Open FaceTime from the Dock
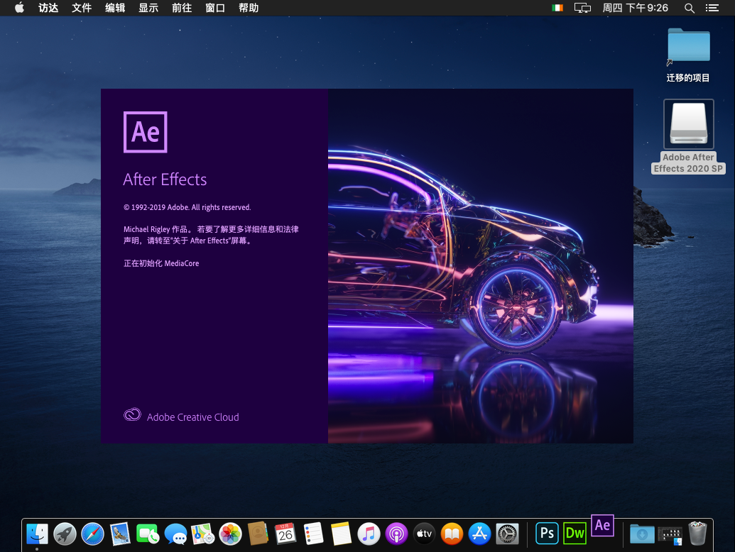The image size is (735, 552). [148, 534]
